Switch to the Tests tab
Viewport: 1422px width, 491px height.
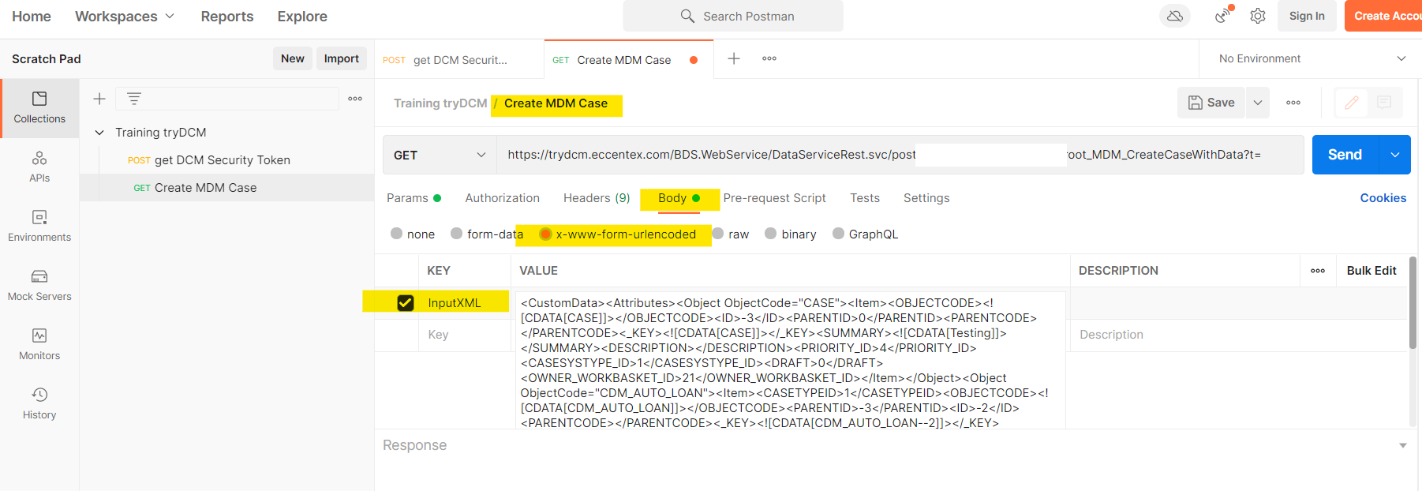click(865, 198)
